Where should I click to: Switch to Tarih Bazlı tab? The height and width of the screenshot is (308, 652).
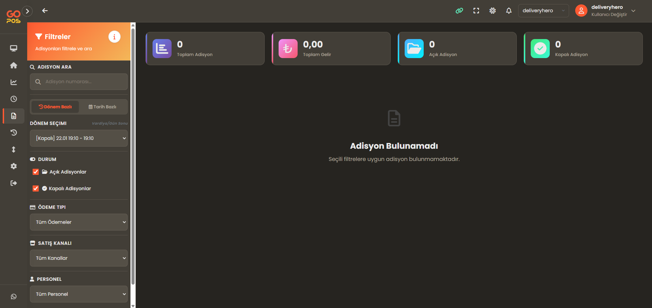click(x=102, y=107)
